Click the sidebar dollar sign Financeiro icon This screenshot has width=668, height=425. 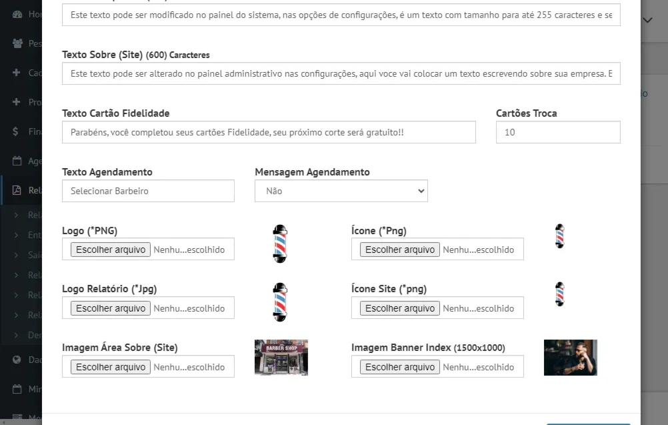(15, 131)
